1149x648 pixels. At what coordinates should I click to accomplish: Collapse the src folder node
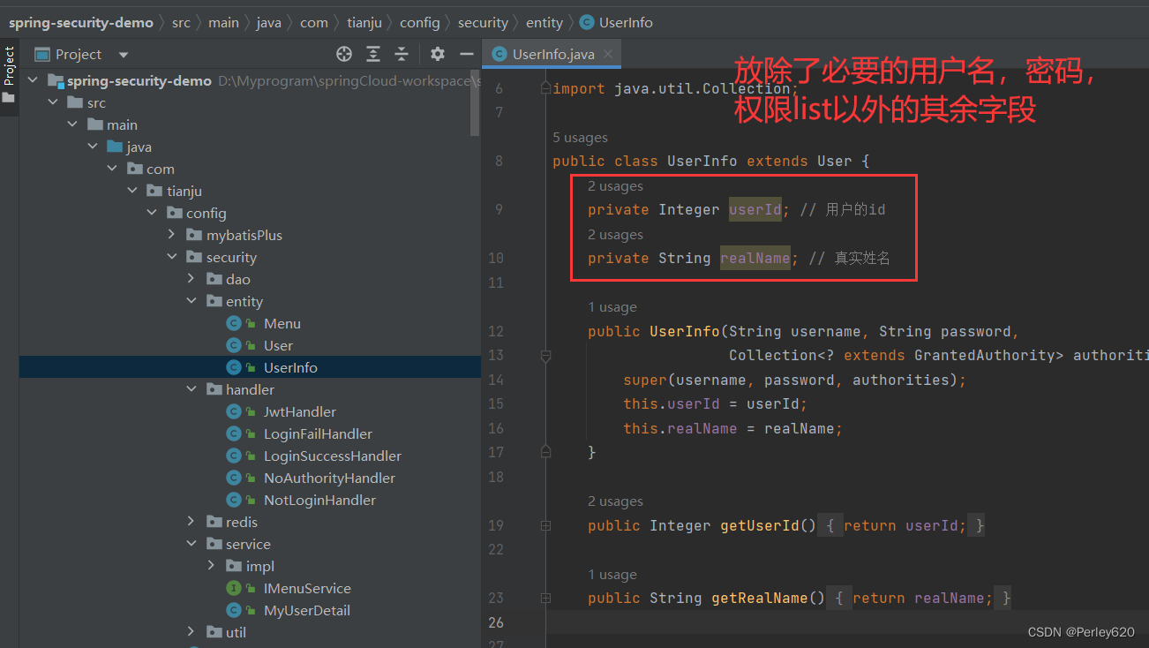click(x=53, y=102)
